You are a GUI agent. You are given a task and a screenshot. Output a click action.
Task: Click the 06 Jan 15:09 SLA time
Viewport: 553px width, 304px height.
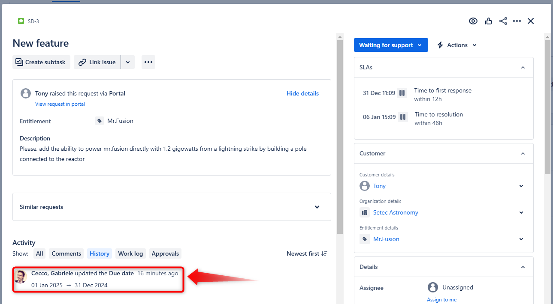click(x=379, y=117)
